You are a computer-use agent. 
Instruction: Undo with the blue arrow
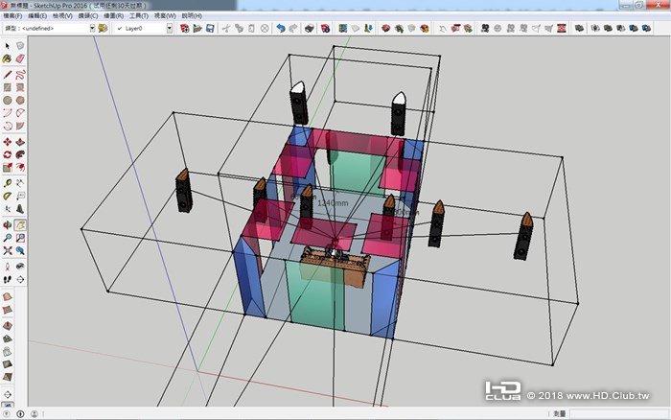tap(281, 28)
